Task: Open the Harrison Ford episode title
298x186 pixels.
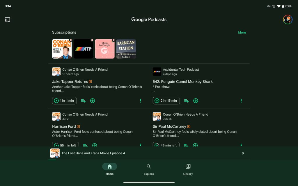Action: [64, 126]
